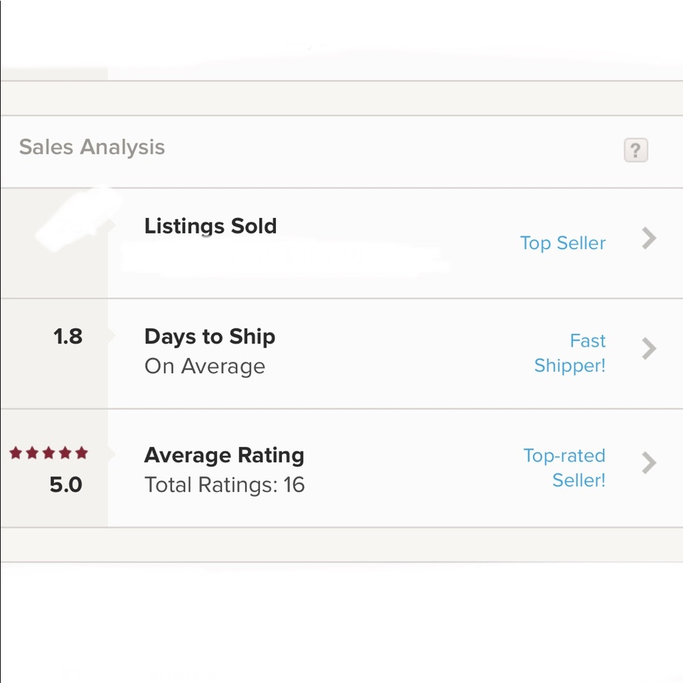Click the middle red star
The width and height of the screenshot is (683, 683).
[48, 453]
